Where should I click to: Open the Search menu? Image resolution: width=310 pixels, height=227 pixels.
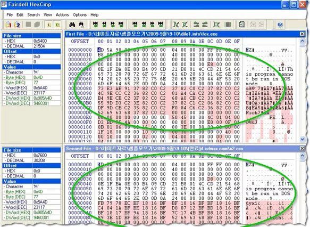33,15
